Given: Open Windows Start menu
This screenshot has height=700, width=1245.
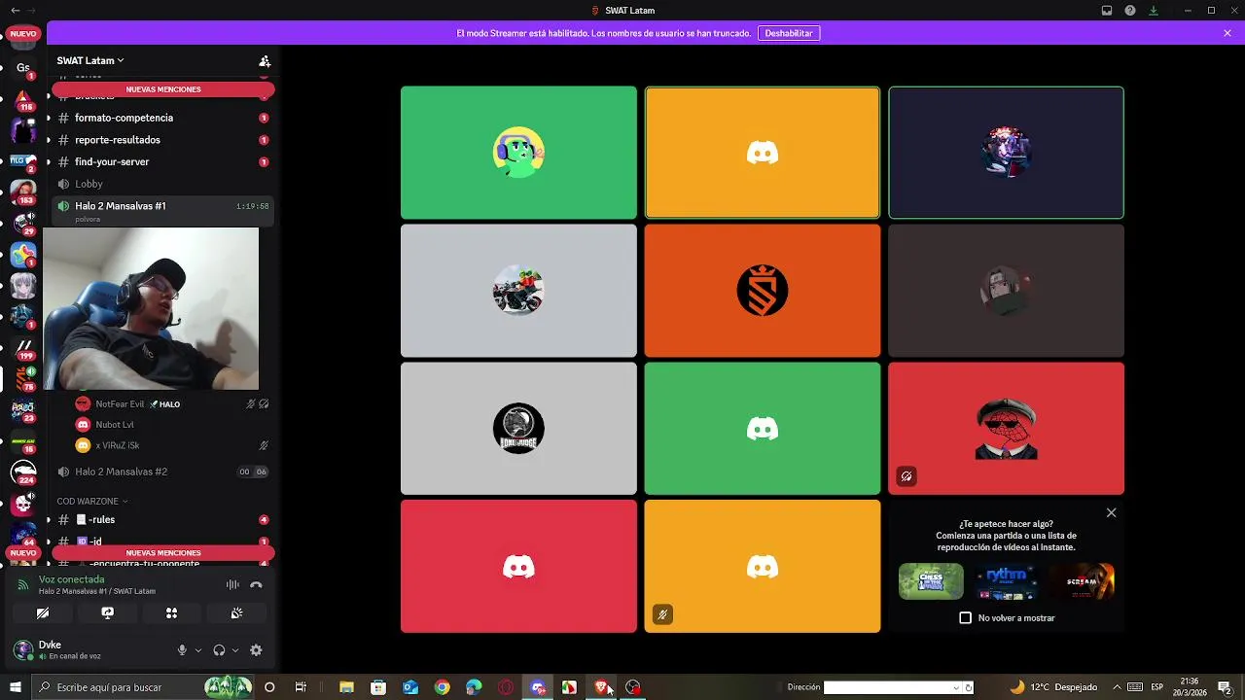Looking at the screenshot, I should (x=16, y=687).
